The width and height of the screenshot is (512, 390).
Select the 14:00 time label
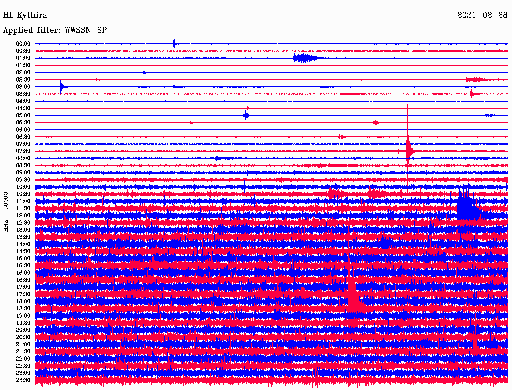pos(23,244)
